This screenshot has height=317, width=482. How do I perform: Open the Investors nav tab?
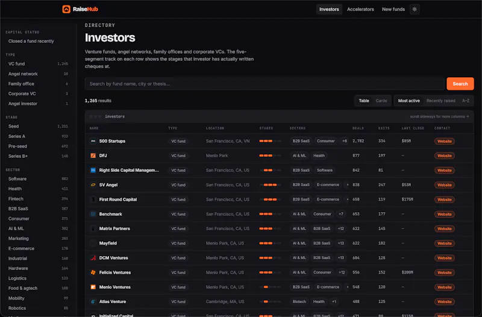pyautogui.click(x=329, y=9)
